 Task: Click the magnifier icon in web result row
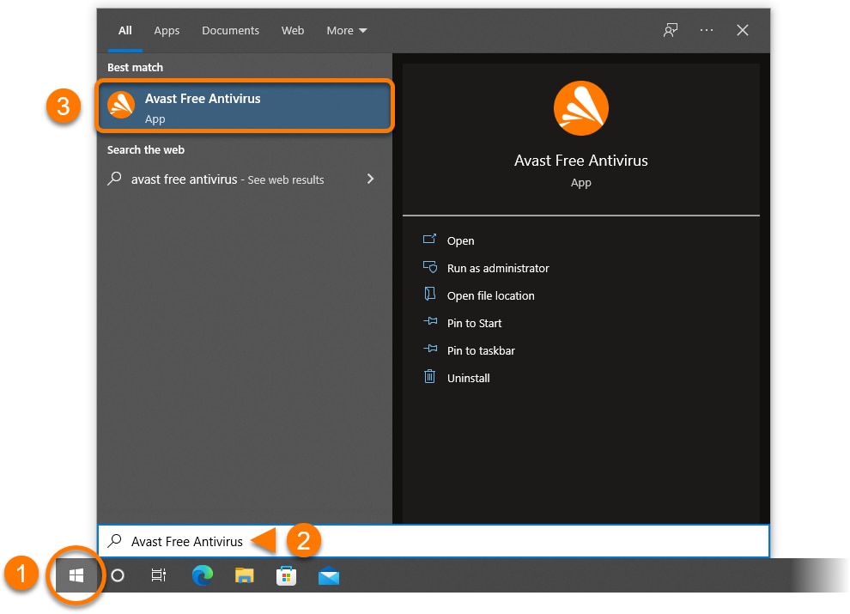114,178
